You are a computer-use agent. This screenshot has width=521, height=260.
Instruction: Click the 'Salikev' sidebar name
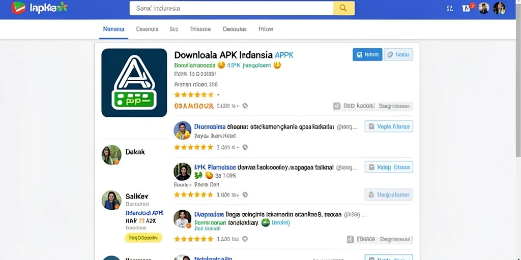point(137,196)
